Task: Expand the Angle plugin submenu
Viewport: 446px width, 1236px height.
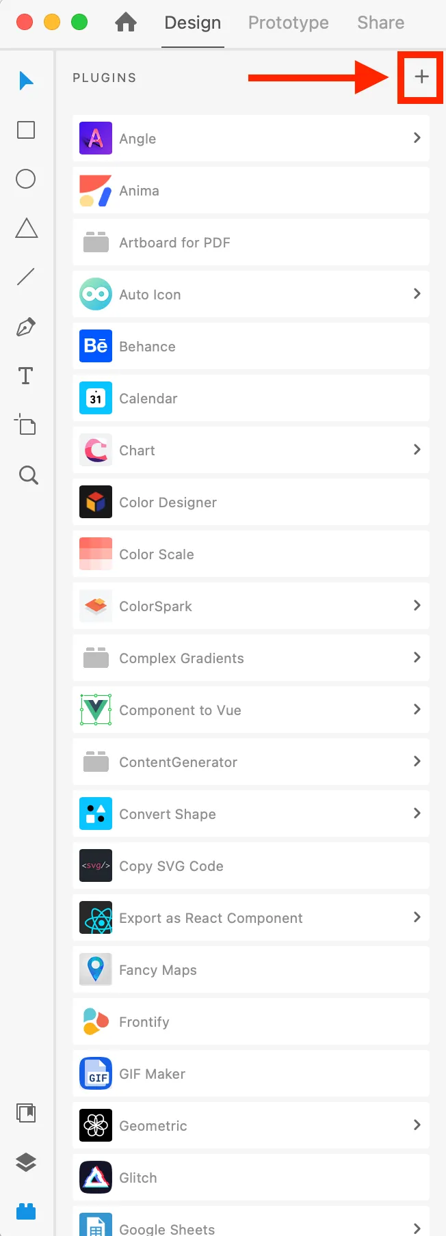Action: point(417,138)
